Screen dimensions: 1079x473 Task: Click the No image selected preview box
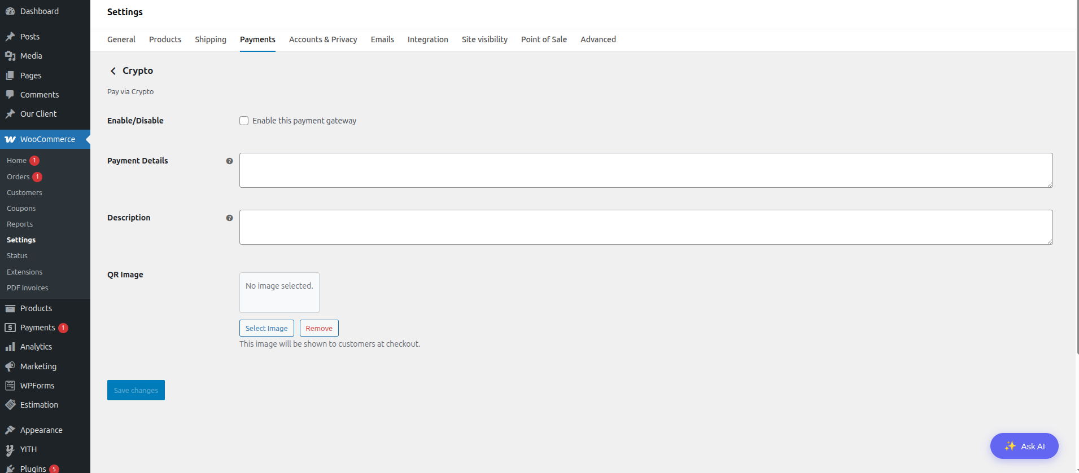tap(279, 293)
